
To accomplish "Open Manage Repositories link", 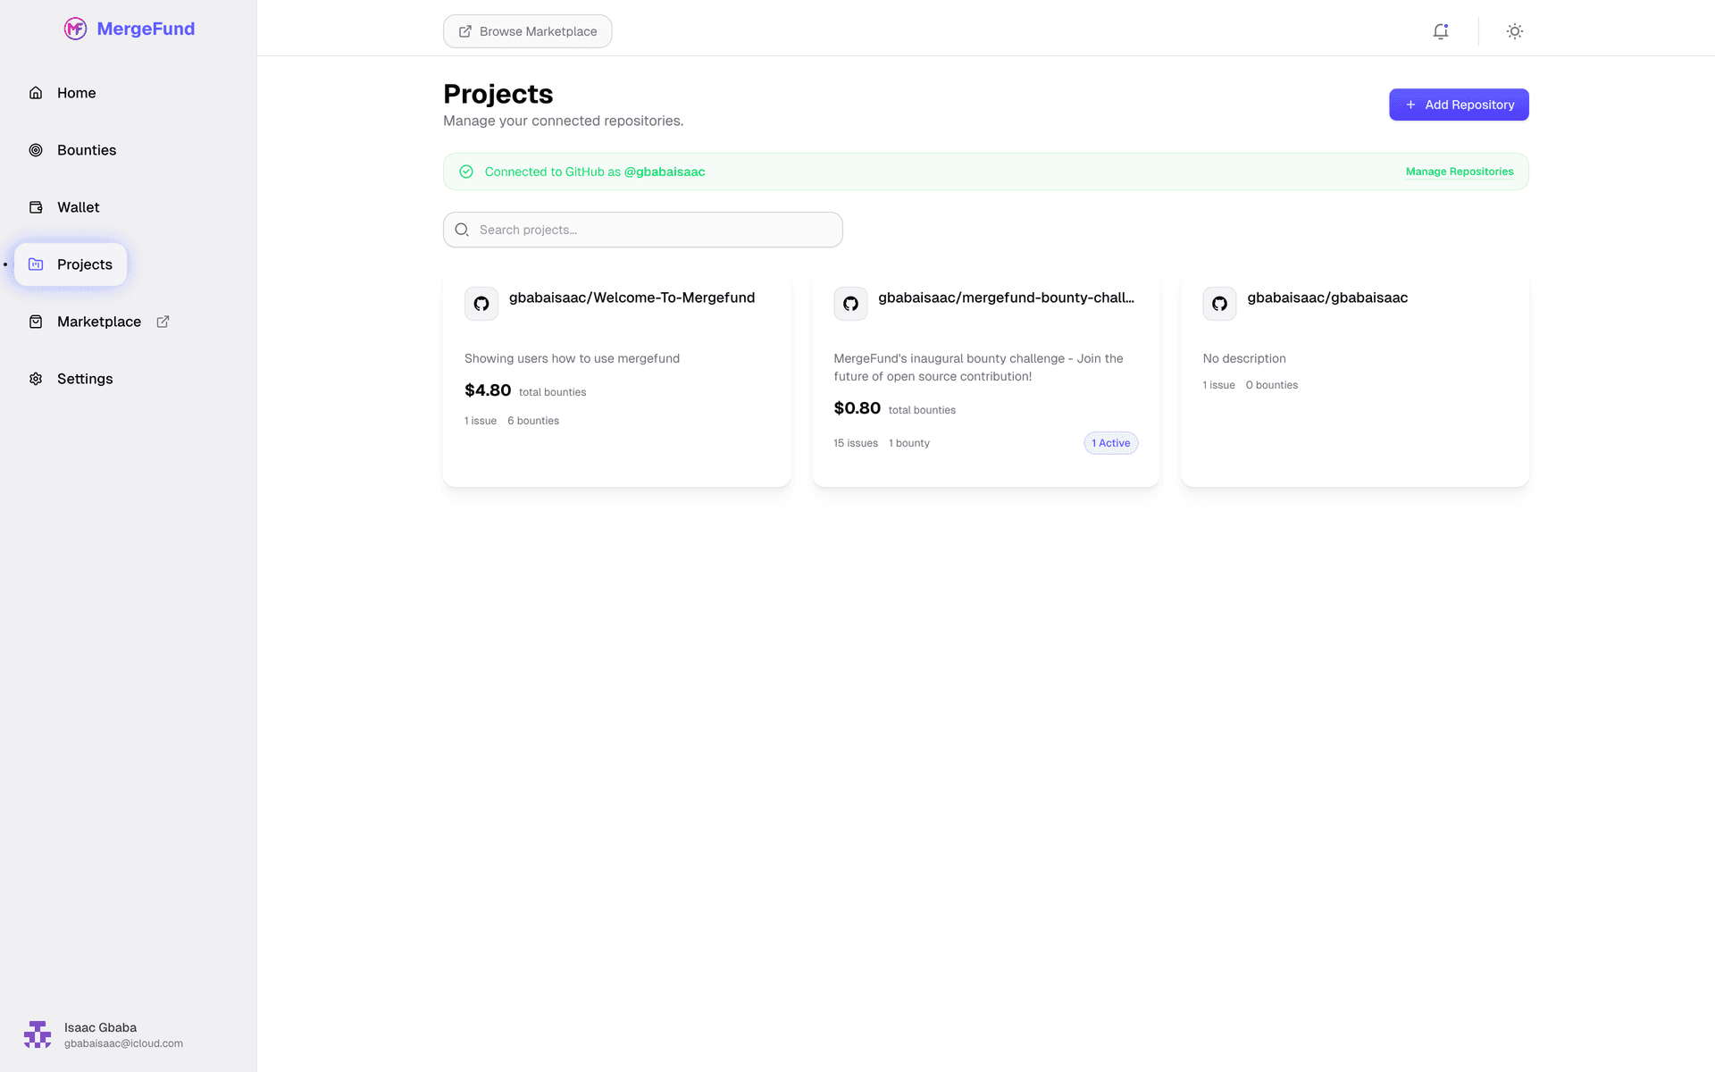I will [x=1460, y=171].
